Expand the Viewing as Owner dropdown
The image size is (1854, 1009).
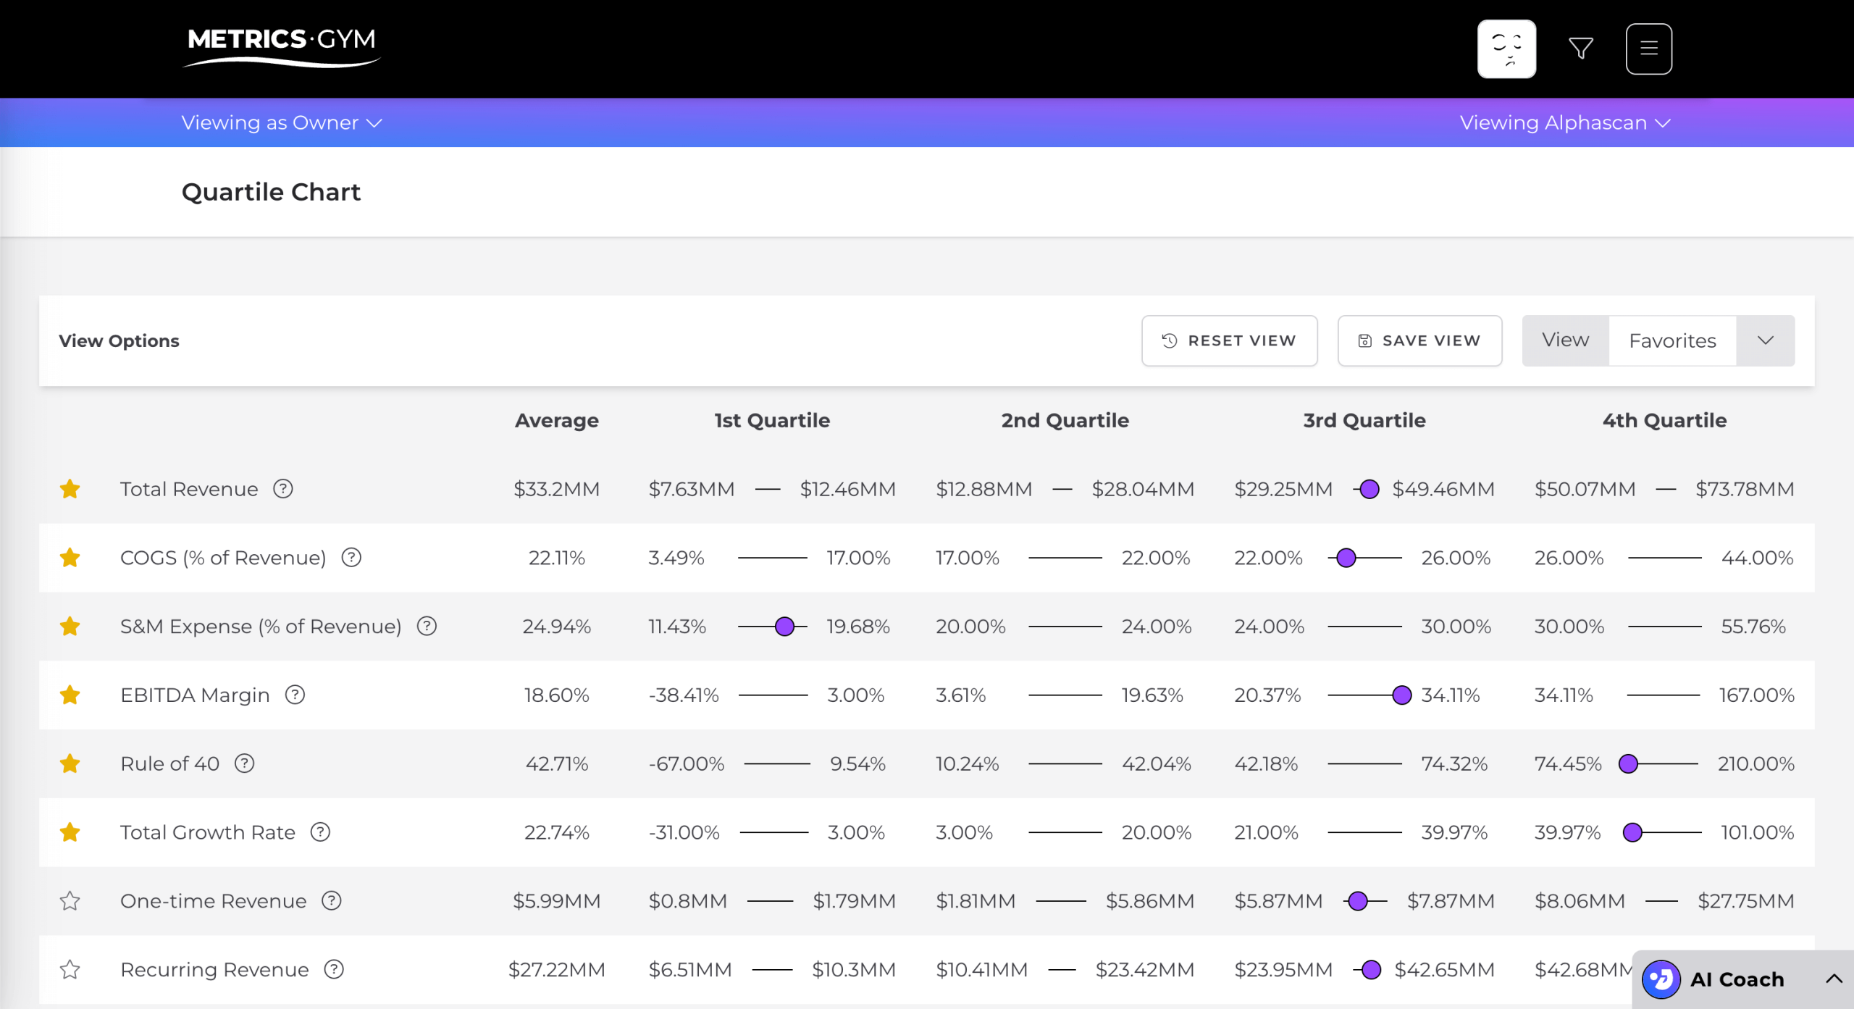coord(281,122)
